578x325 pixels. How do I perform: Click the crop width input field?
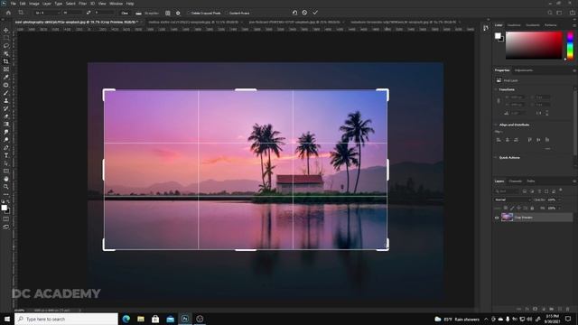(72, 13)
